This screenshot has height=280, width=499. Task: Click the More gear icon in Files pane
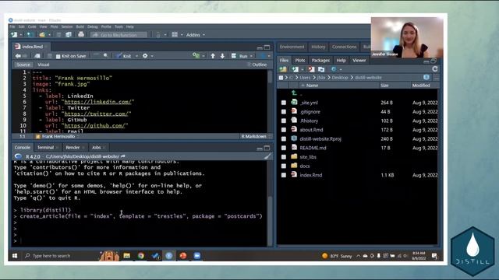pyautogui.click(x=334, y=69)
